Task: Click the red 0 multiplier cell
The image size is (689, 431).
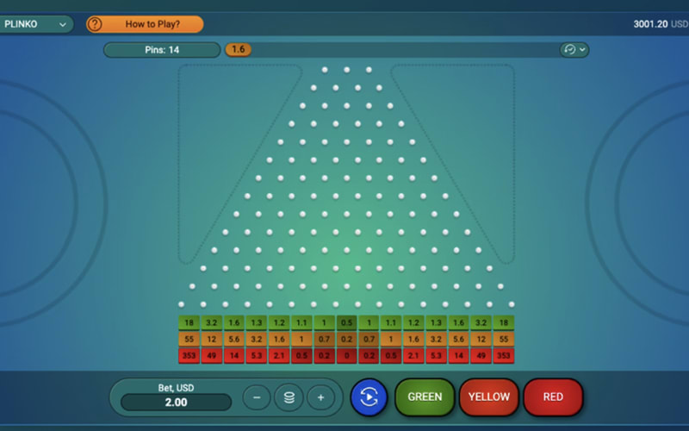Action: point(347,355)
